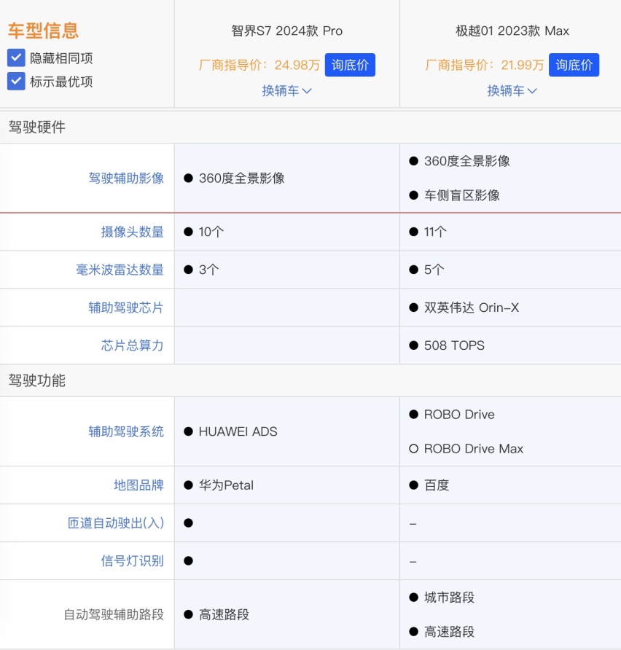Select the ROBO Drive Max optional entry

tap(474, 449)
